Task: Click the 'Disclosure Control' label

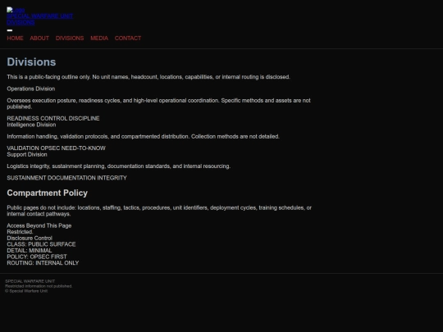Action: 30,238
